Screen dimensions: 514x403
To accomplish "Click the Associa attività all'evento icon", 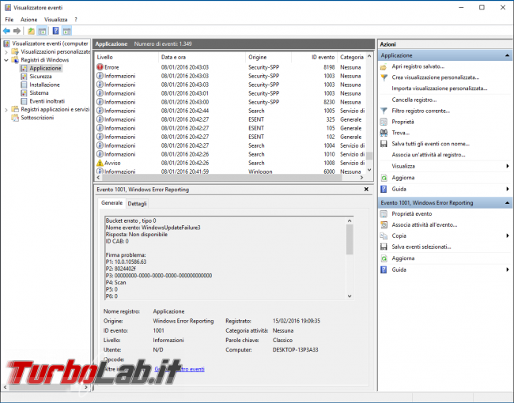I will pos(384,224).
